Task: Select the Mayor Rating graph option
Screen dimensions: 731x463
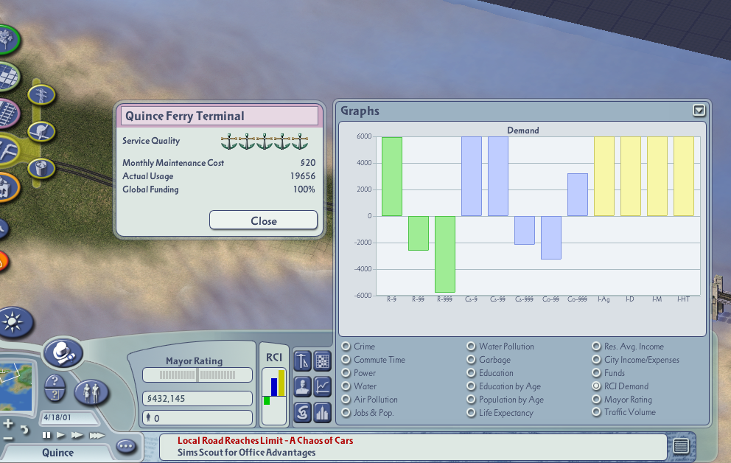Action: 596,400
